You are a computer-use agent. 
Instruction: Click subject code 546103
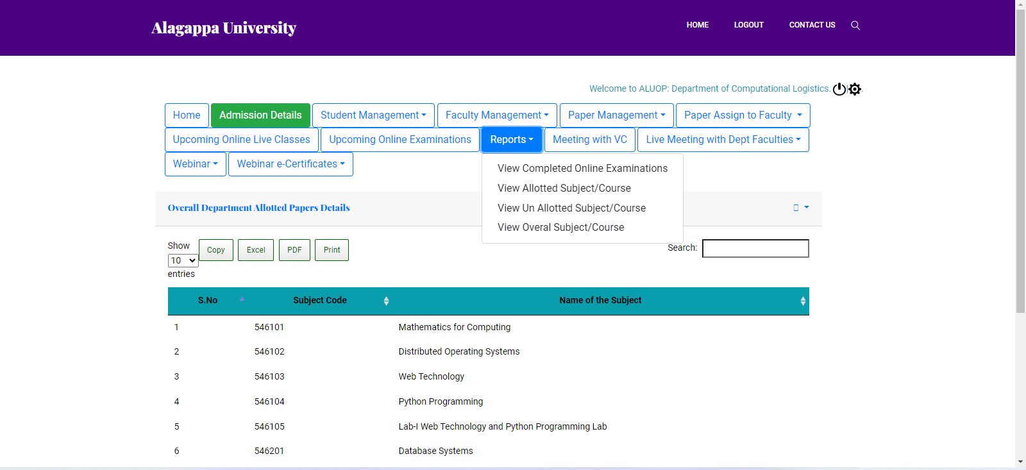coord(269,376)
